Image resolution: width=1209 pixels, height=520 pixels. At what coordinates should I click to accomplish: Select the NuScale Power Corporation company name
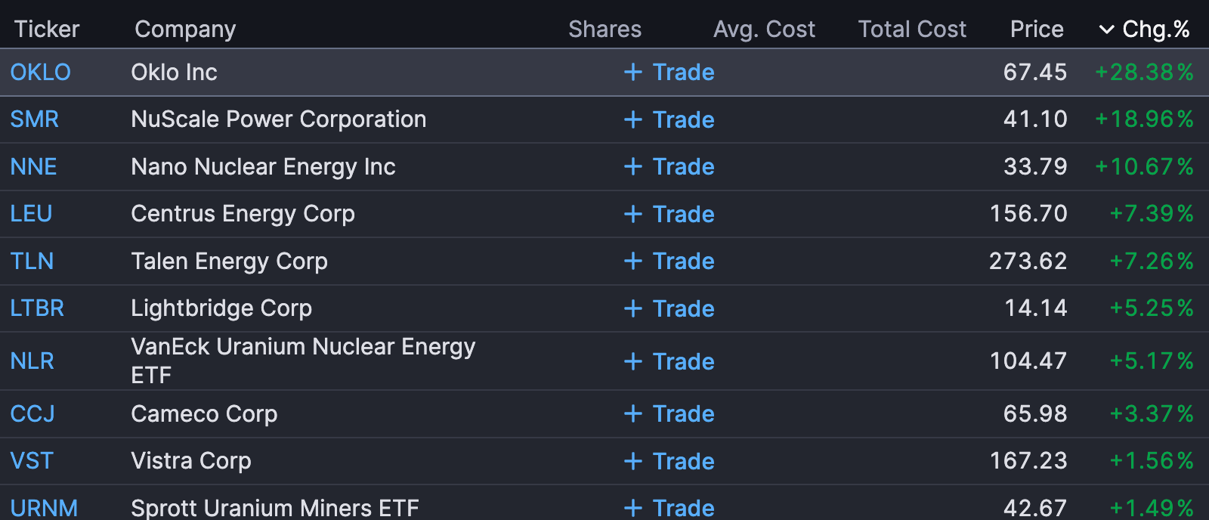[278, 119]
